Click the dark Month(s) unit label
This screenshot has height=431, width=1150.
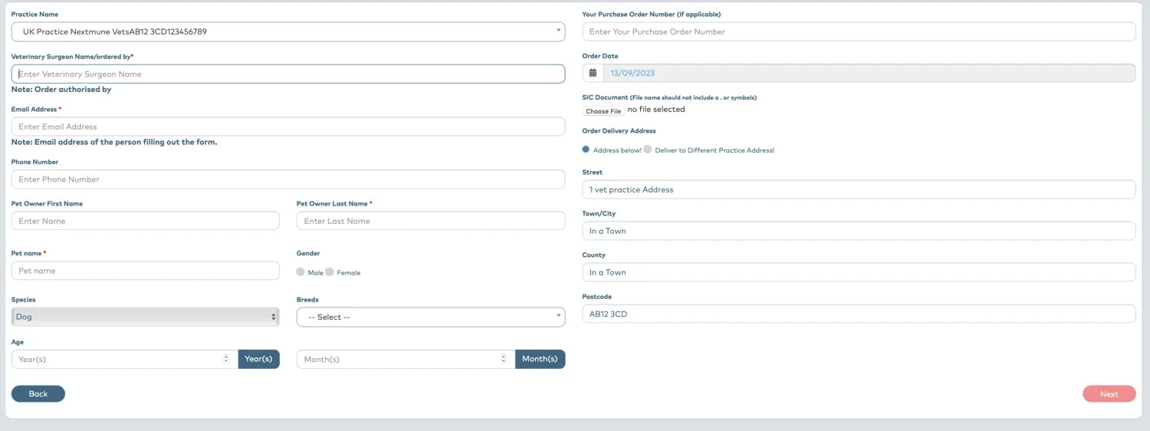(540, 359)
